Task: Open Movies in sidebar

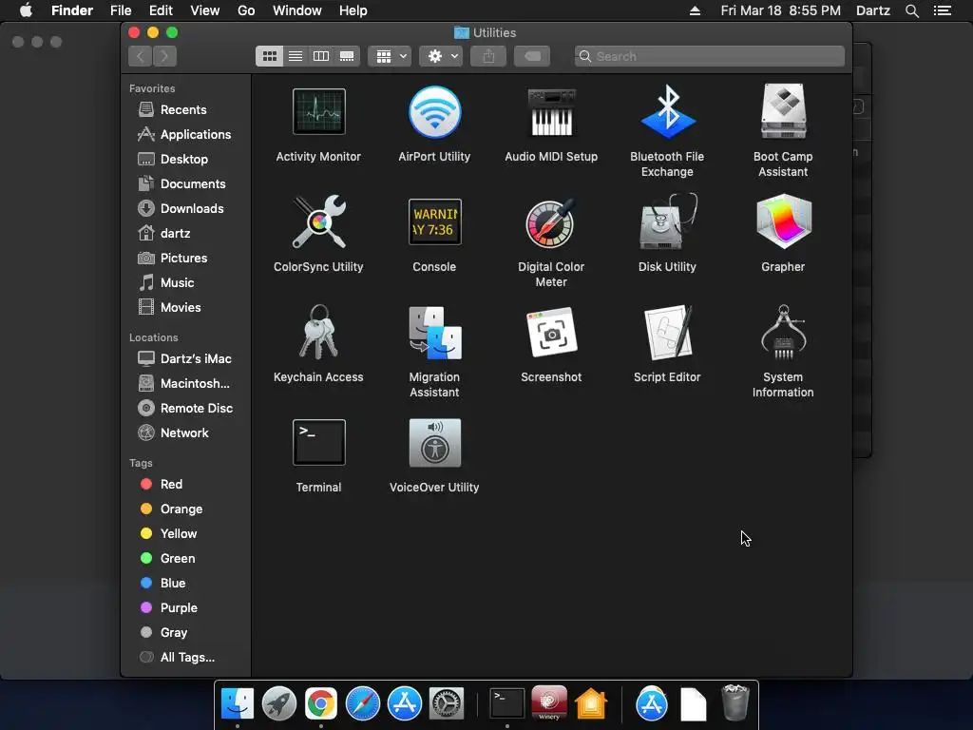Action: click(x=181, y=309)
